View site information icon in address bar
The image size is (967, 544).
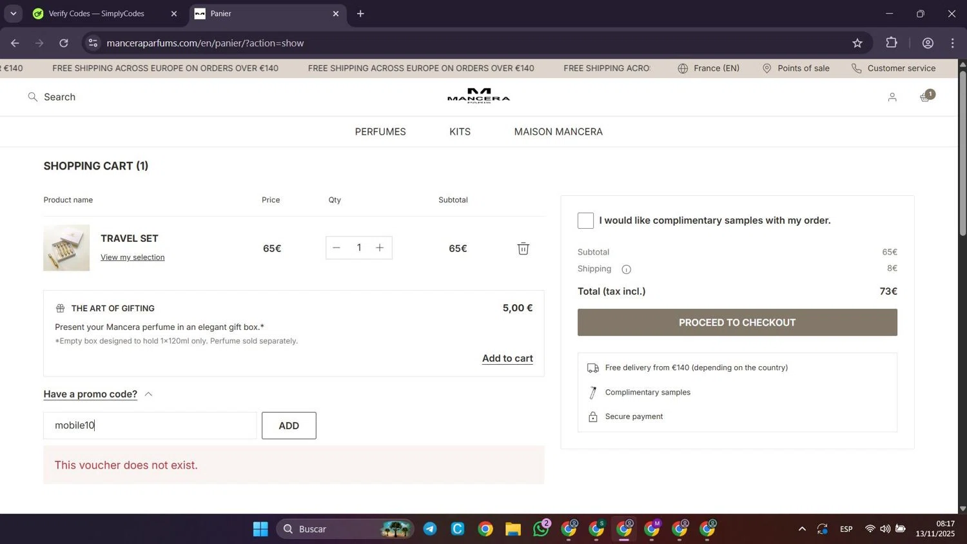pos(93,43)
